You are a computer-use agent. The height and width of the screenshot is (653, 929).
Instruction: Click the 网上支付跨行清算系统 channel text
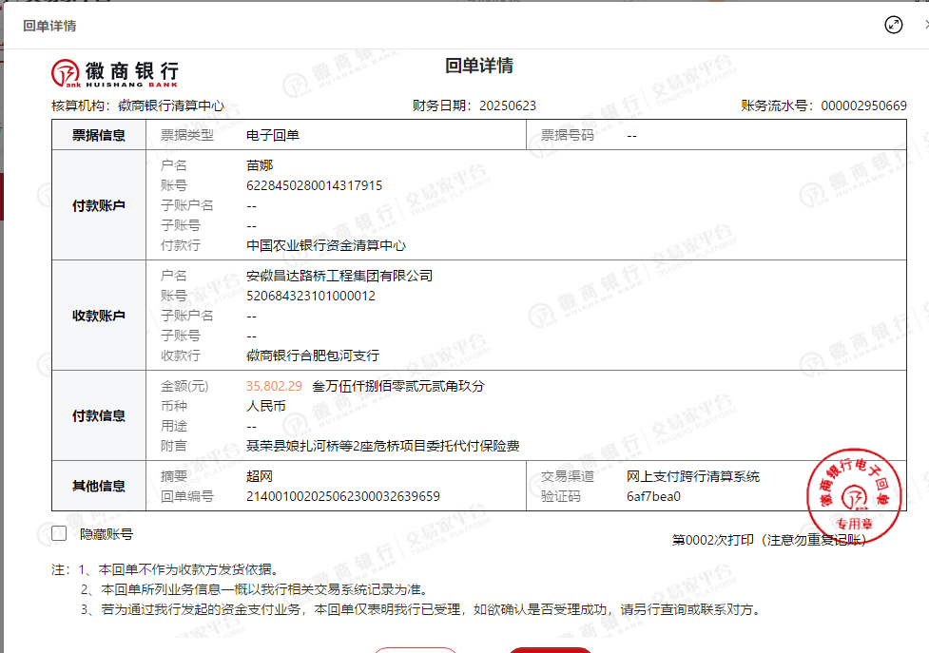692,476
